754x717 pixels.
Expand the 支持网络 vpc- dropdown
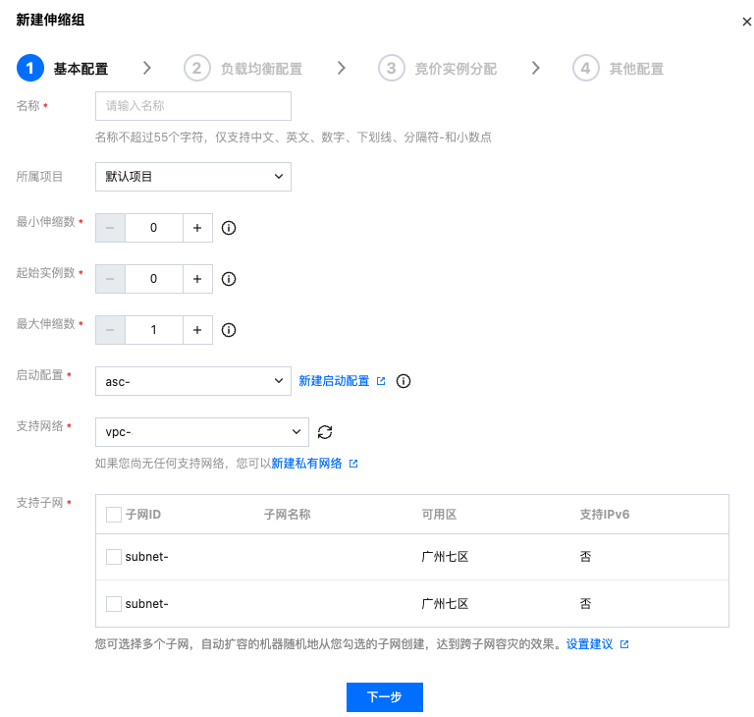coord(202,432)
